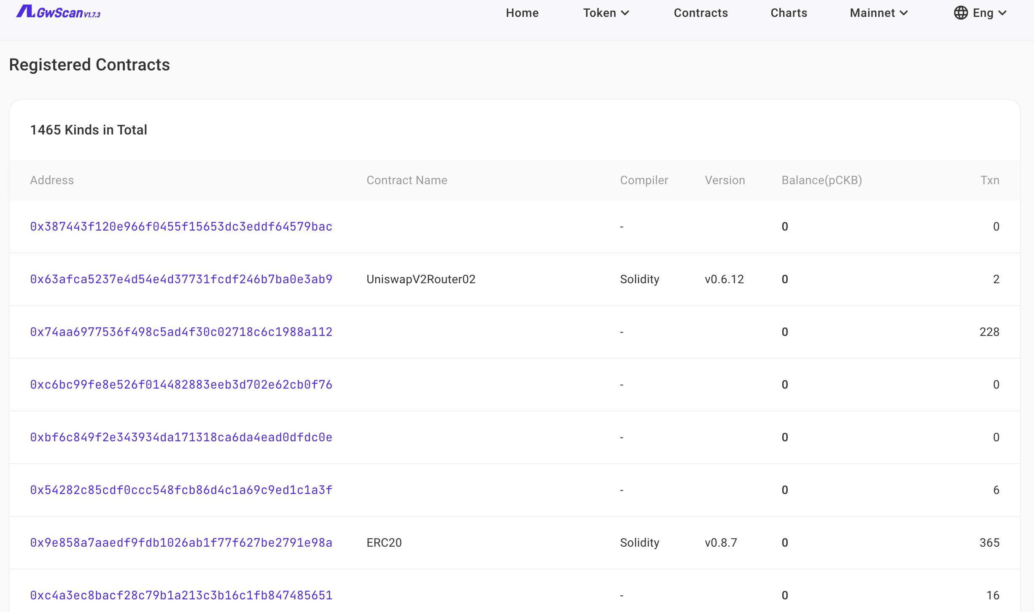Navigate to the Home page
This screenshot has width=1034, height=612.
pyautogui.click(x=522, y=13)
